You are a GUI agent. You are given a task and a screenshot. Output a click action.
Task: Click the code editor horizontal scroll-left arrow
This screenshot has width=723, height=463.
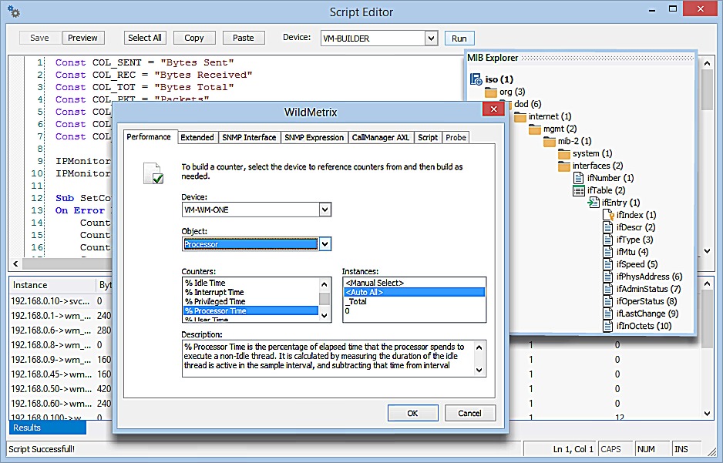click(15, 264)
